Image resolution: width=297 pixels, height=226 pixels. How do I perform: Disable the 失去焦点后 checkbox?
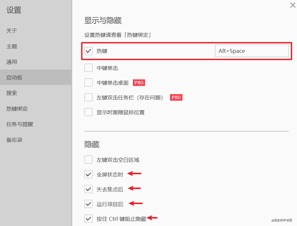click(x=89, y=189)
